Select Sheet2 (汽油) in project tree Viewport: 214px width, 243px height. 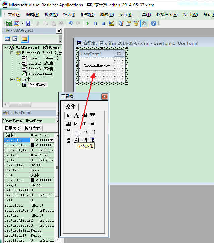pyautogui.click(x=42, y=63)
